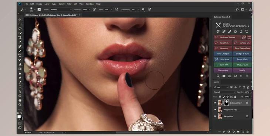Select the Eyedropper tool
The image size is (270, 136).
pos(20,42)
